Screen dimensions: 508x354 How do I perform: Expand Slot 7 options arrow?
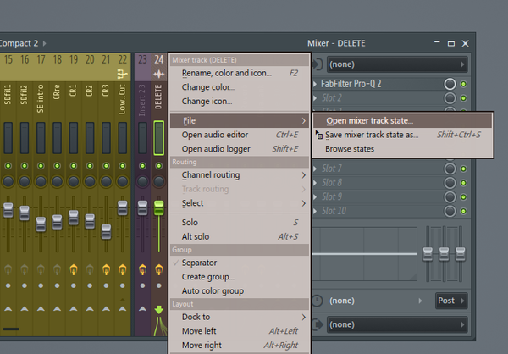point(315,169)
